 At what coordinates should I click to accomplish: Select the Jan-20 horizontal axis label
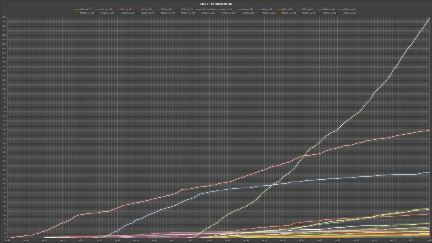[x=282, y=240]
